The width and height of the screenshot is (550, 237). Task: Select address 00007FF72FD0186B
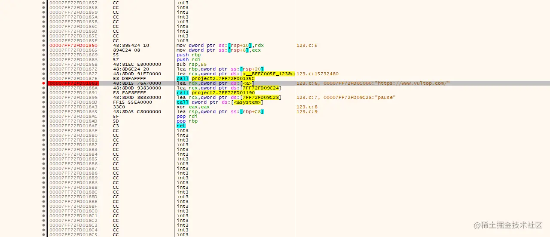point(73,64)
